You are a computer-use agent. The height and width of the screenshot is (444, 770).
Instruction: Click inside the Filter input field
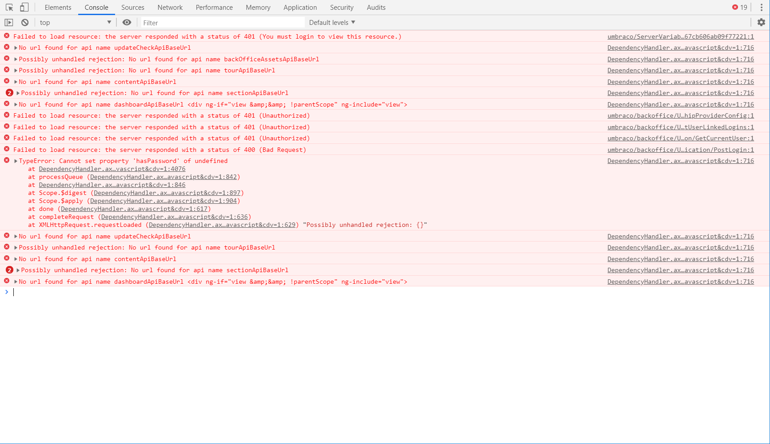pyautogui.click(x=222, y=22)
